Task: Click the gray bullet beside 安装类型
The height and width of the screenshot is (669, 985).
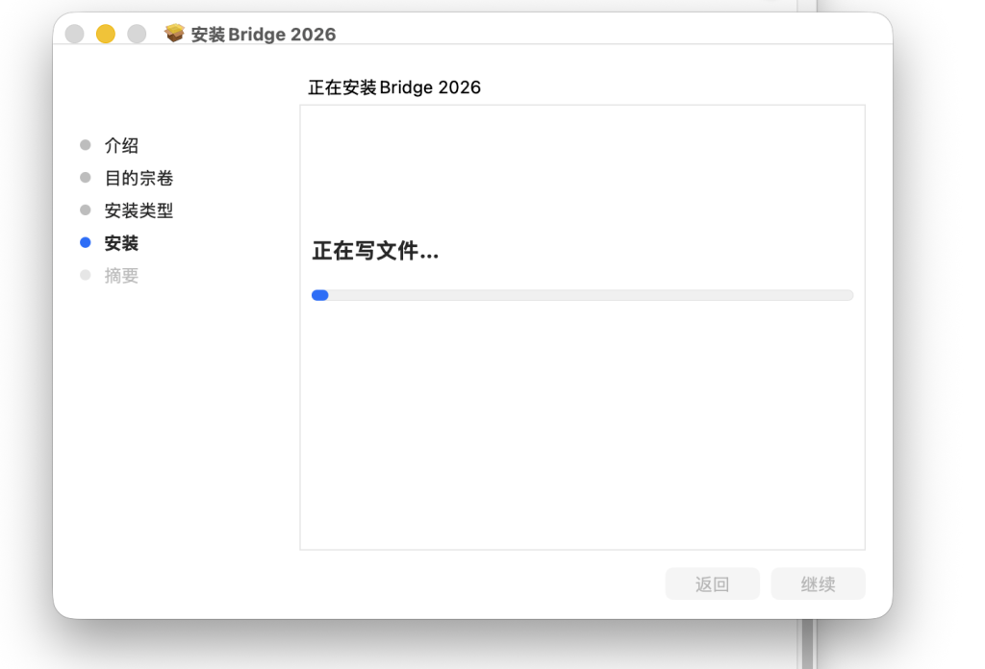Action: pos(86,211)
